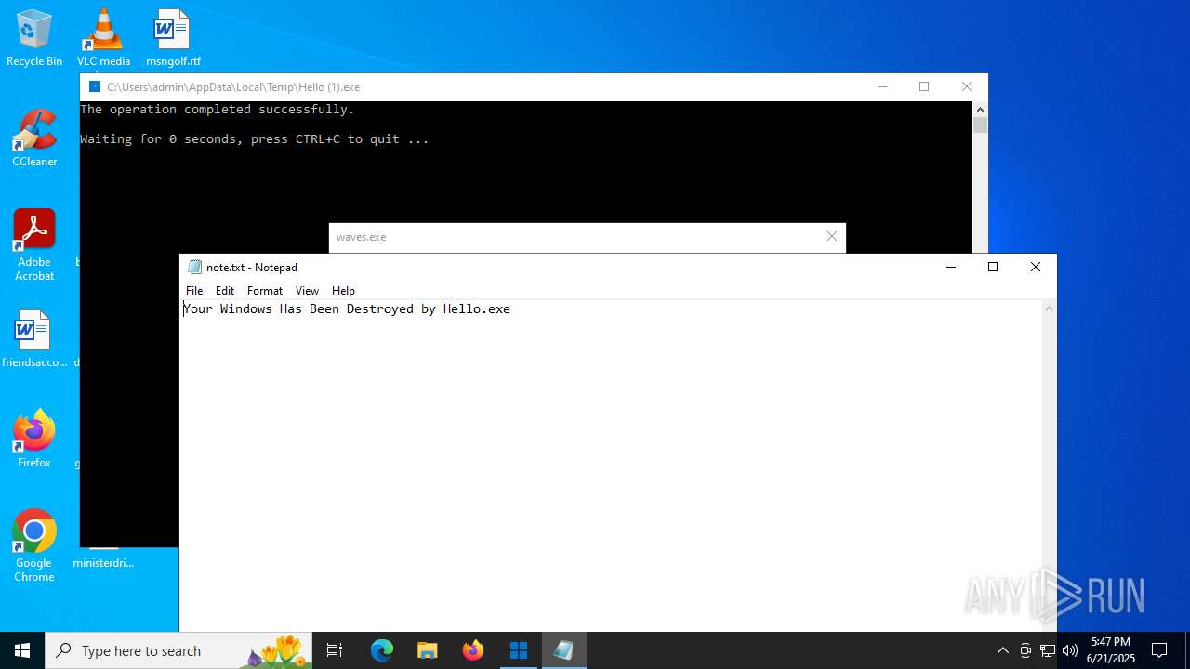Open the Action Center notifications icon
1190x669 pixels.
click(x=1159, y=650)
